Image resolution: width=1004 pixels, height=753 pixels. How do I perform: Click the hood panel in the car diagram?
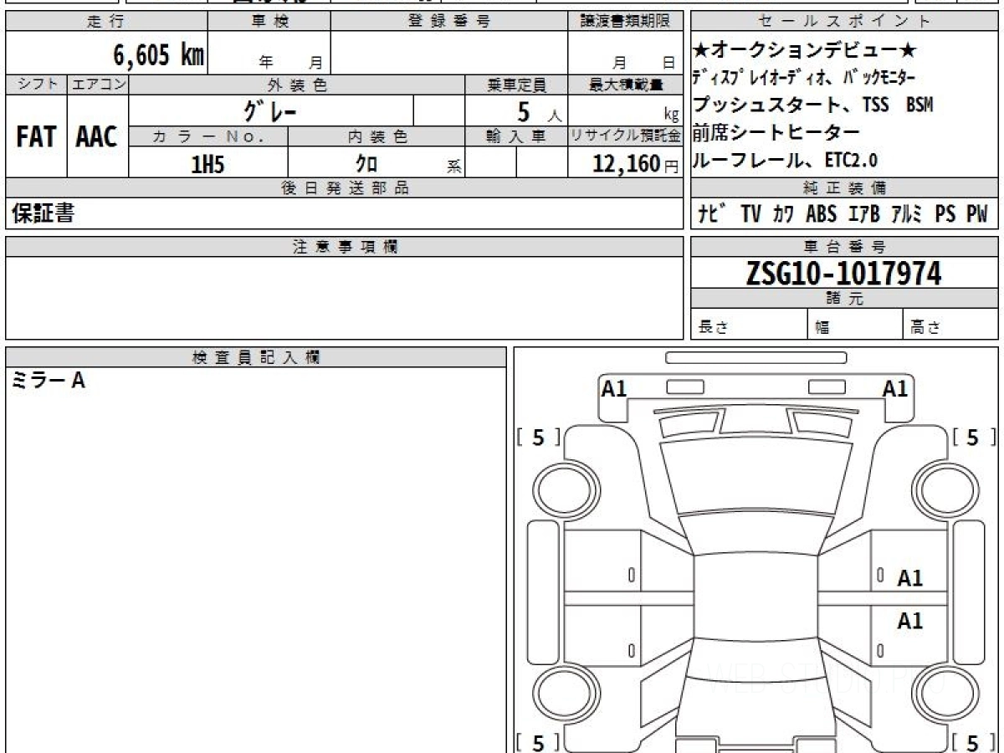756,473
